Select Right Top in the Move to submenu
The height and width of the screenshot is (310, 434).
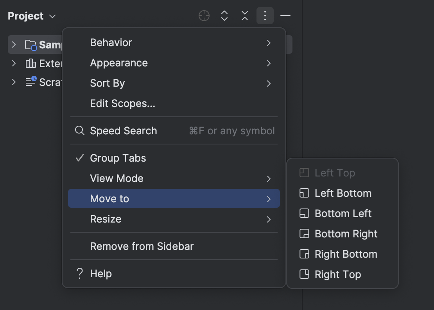coord(337,274)
